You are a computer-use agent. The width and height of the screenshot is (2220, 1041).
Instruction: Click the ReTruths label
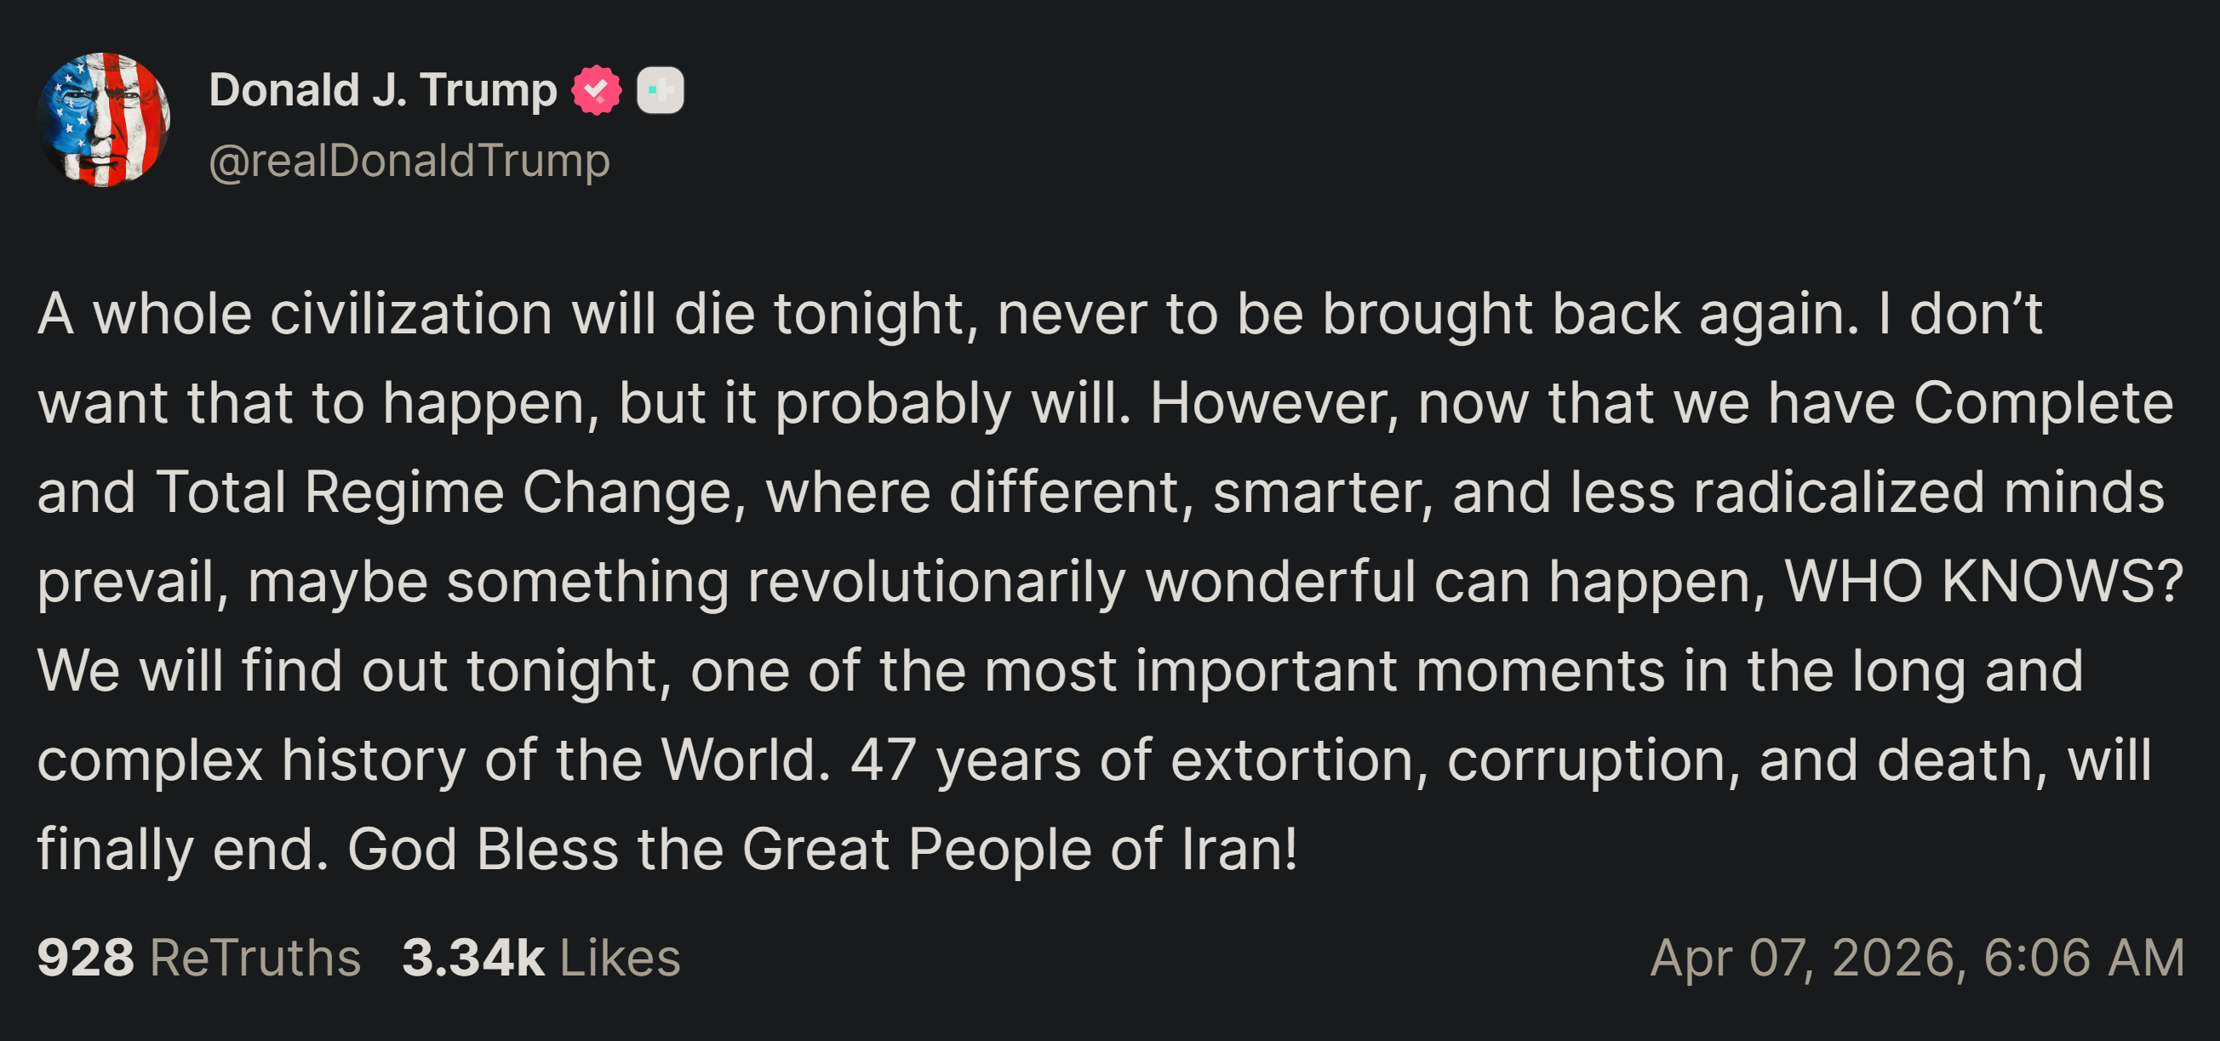click(255, 958)
